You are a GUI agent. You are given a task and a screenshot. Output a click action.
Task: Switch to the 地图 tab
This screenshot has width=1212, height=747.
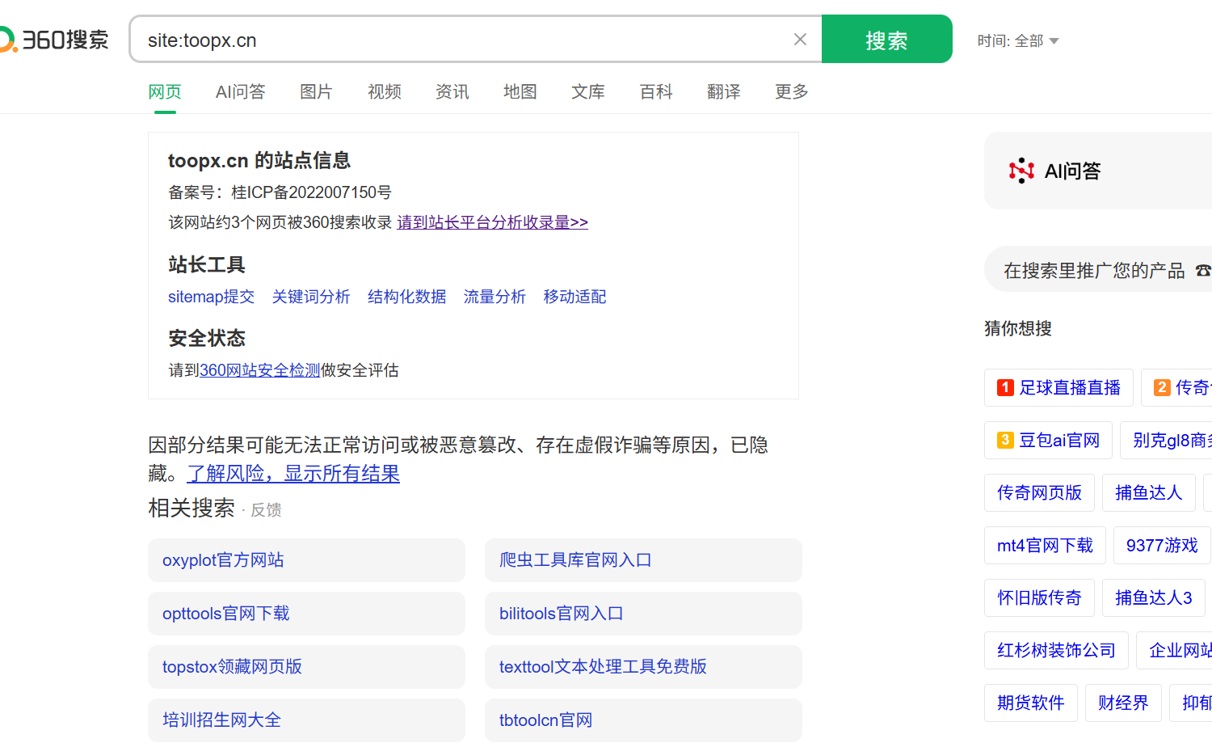520,92
